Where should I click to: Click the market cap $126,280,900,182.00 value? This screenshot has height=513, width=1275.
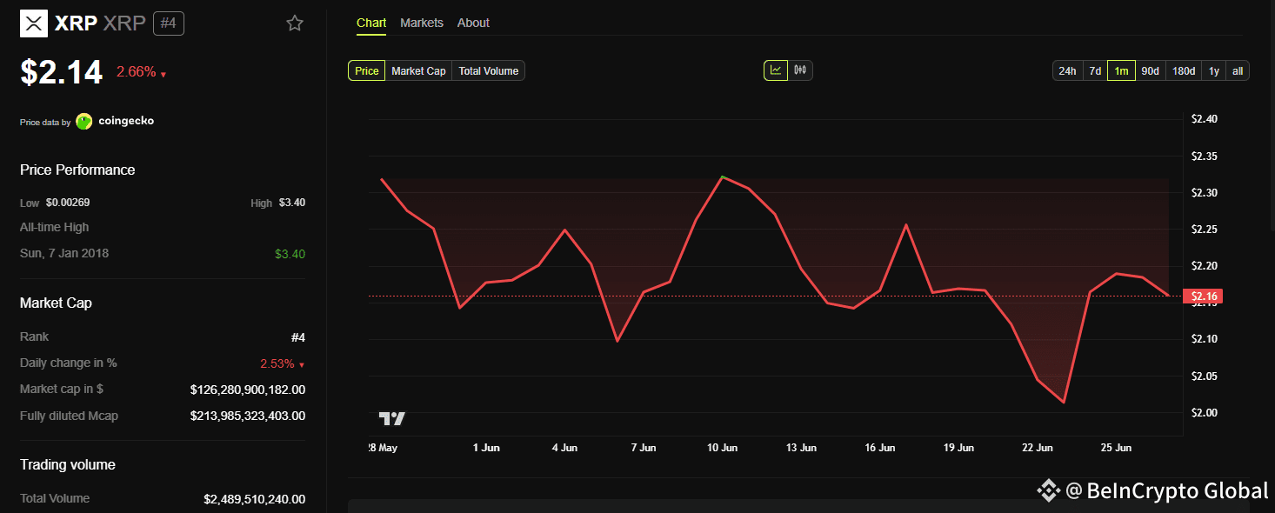[248, 390]
